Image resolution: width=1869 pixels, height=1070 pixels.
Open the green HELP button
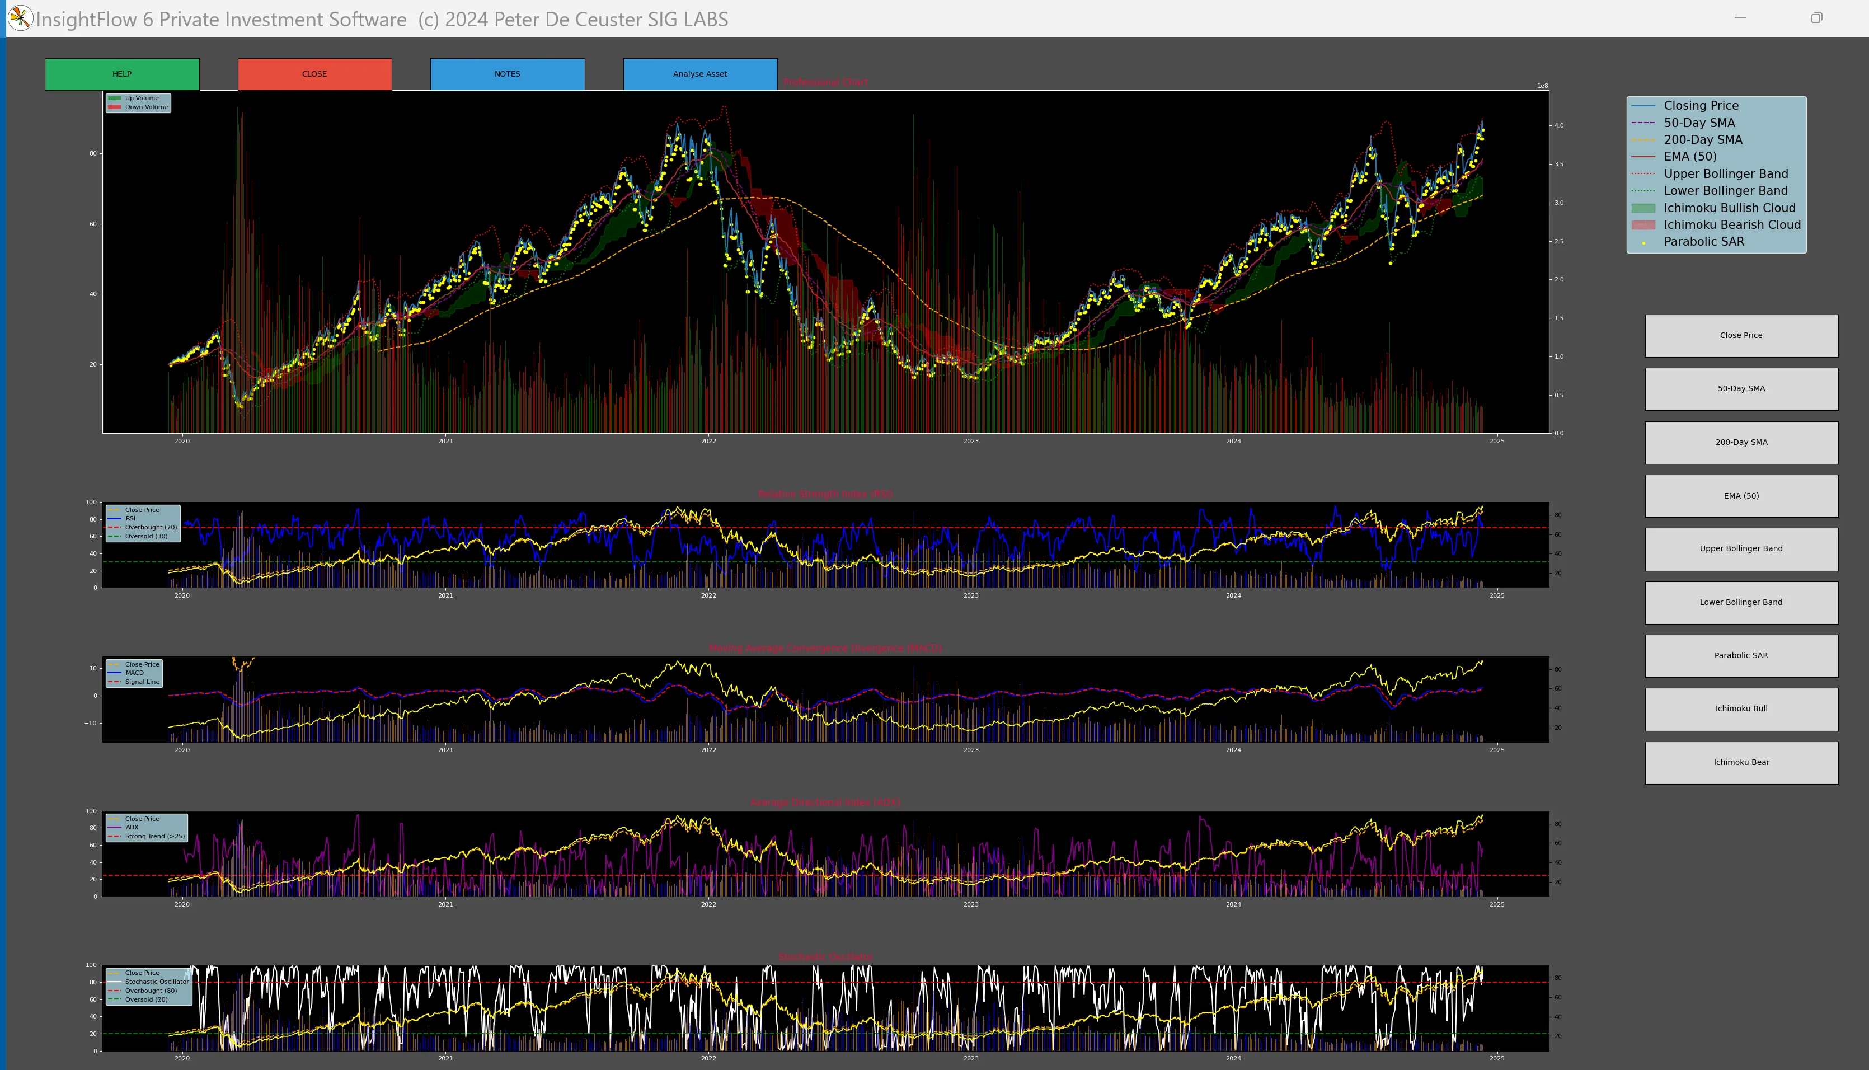point(122,74)
